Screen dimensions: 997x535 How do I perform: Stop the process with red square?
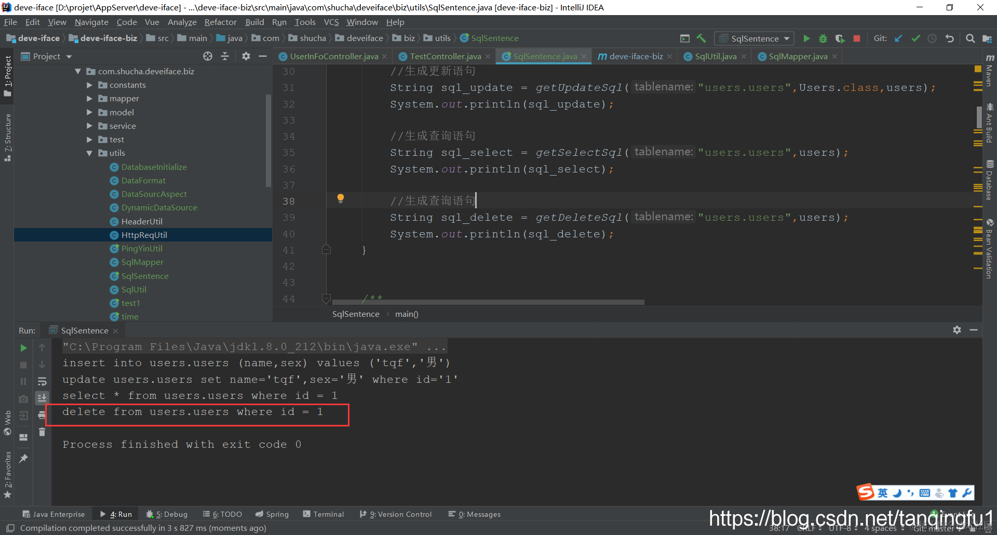[857, 38]
